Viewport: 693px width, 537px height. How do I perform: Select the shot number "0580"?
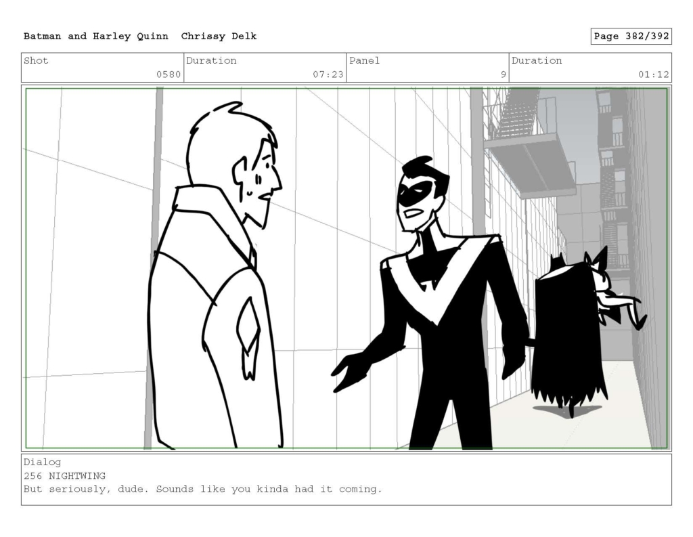[169, 74]
